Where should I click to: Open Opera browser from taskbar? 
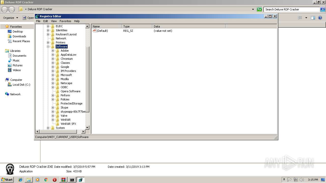point(55,180)
